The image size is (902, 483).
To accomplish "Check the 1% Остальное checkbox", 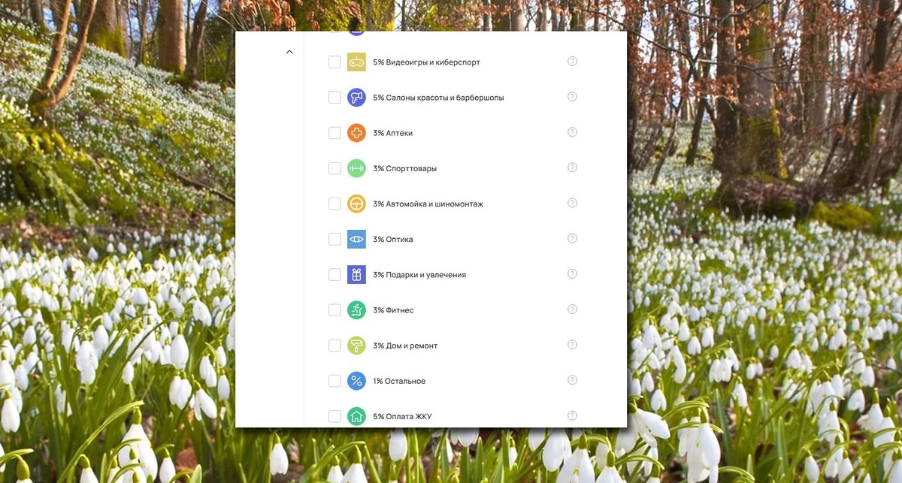I will click(334, 381).
